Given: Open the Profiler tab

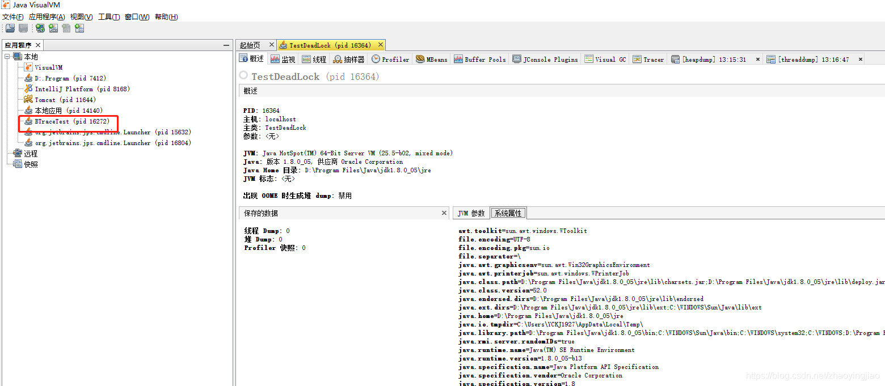Looking at the screenshot, I should tap(391, 59).
